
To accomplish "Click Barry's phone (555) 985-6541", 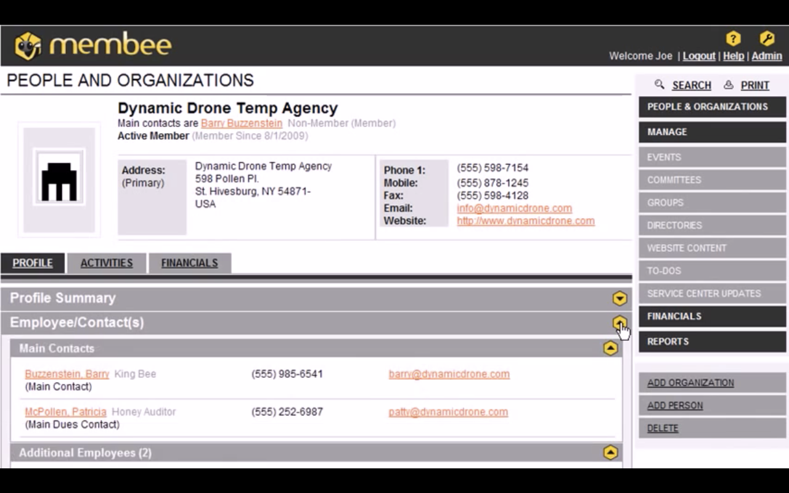I will point(287,374).
